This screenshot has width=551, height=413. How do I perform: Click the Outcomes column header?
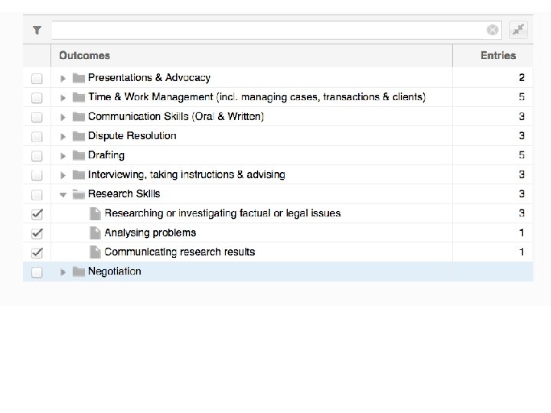tap(84, 55)
